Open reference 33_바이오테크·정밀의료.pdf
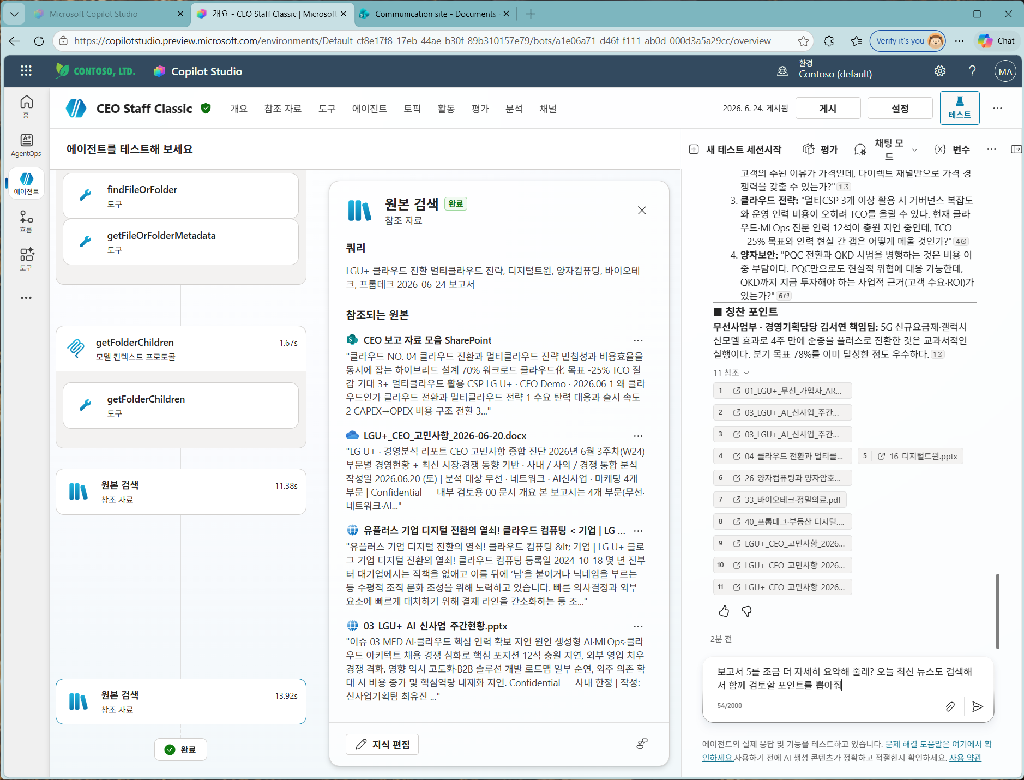1024x780 pixels. [780, 500]
